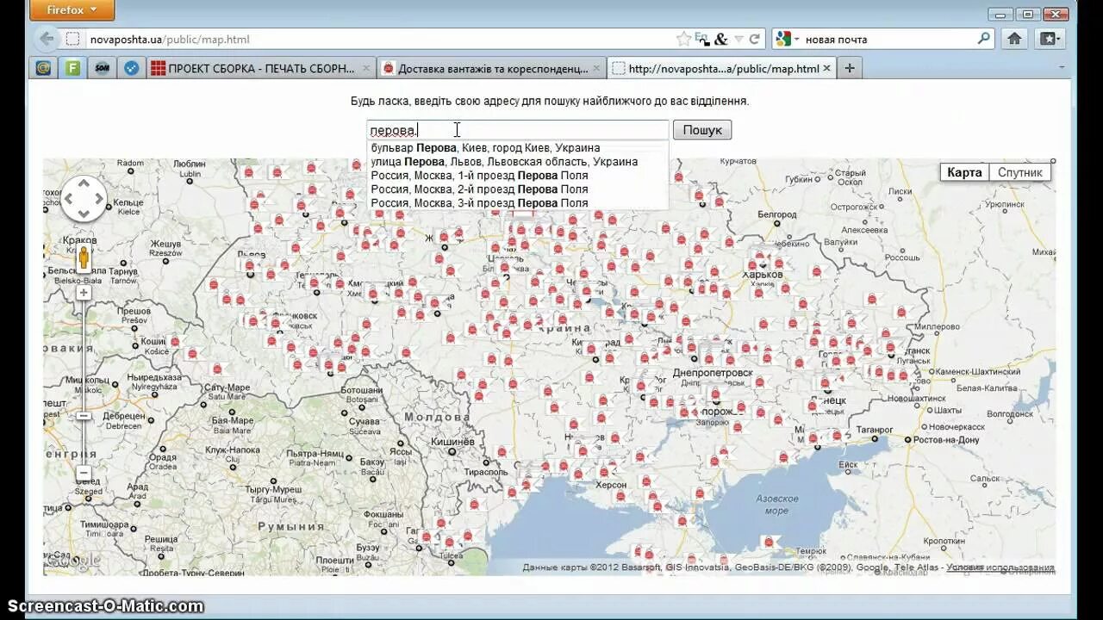The height and width of the screenshot is (620, 1103).
Task: Bookmark this page with the star icon
Action: [x=683, y=39]
